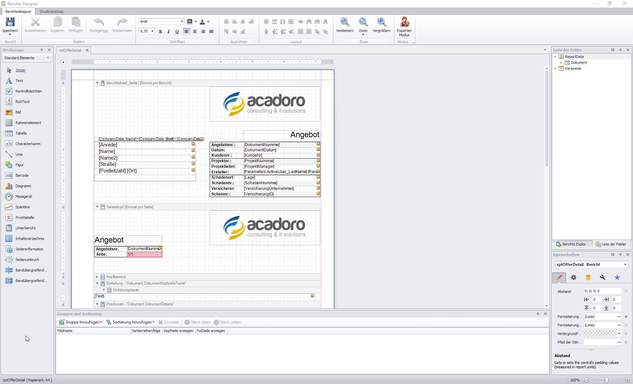This screenshot has width=633, height=384.
Task: Expand the Parameter tree node
Action: tap(555, 68)
